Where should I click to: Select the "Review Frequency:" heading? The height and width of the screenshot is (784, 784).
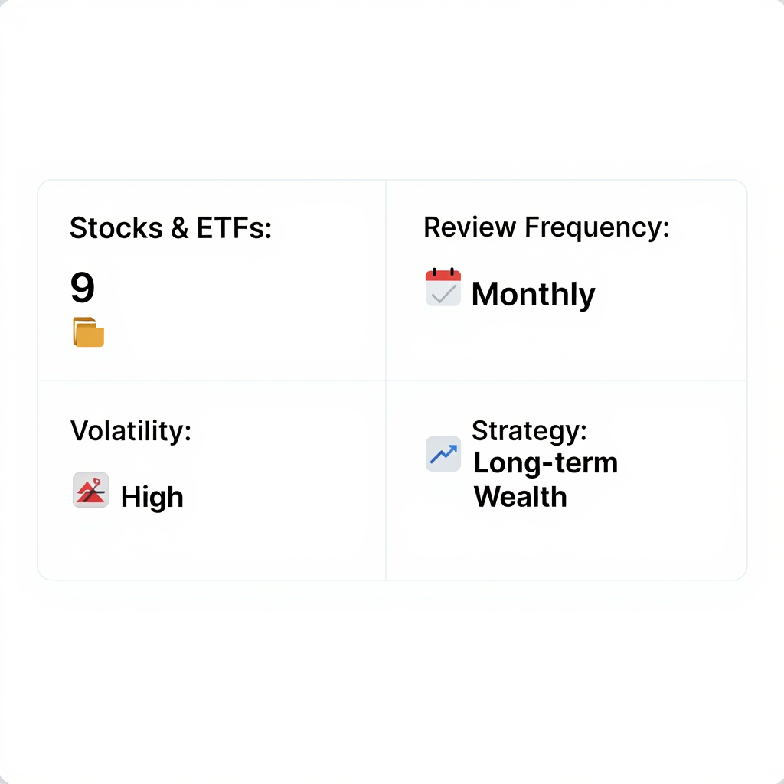coord(546,227)
